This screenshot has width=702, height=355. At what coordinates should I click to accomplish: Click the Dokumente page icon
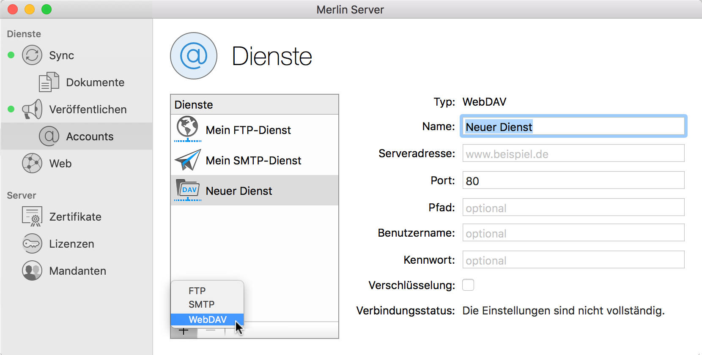(49, 82)
